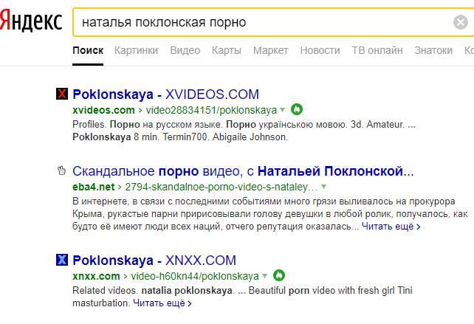The width and height of the screenshot is (474, 324).
Task: Switch to the ТВ онлайн tab
Action: [x=377, y=51]
